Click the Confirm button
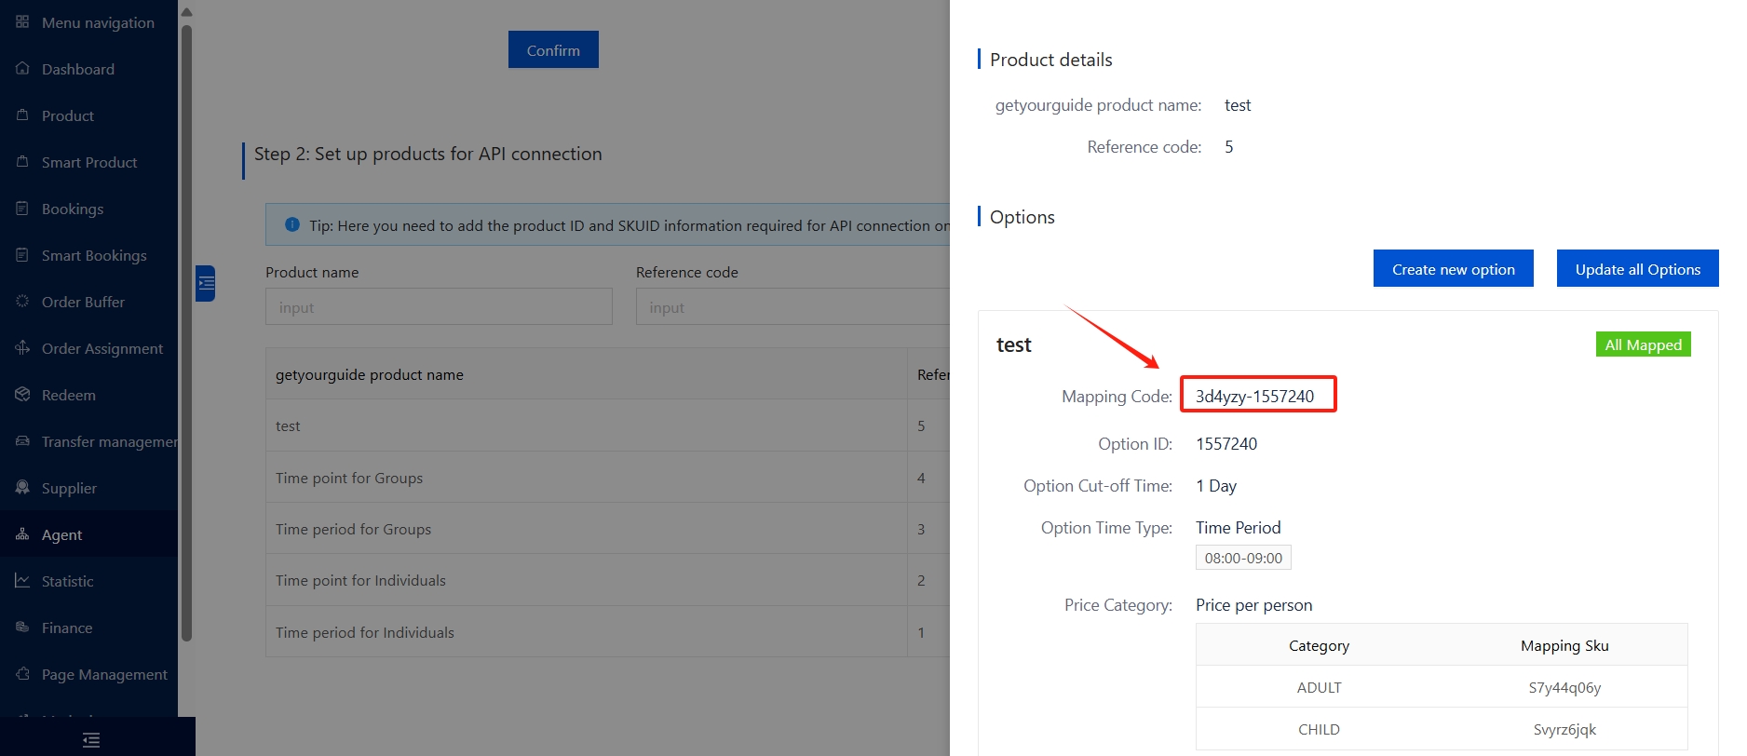 pos(553,50)
